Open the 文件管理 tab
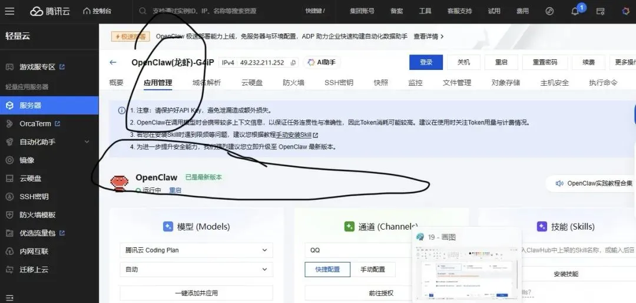This screenshot has height=303, width=636. 457,83
